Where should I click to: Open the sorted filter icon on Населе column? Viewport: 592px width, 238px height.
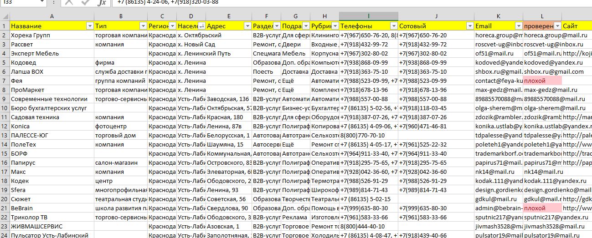coord(201,26)
